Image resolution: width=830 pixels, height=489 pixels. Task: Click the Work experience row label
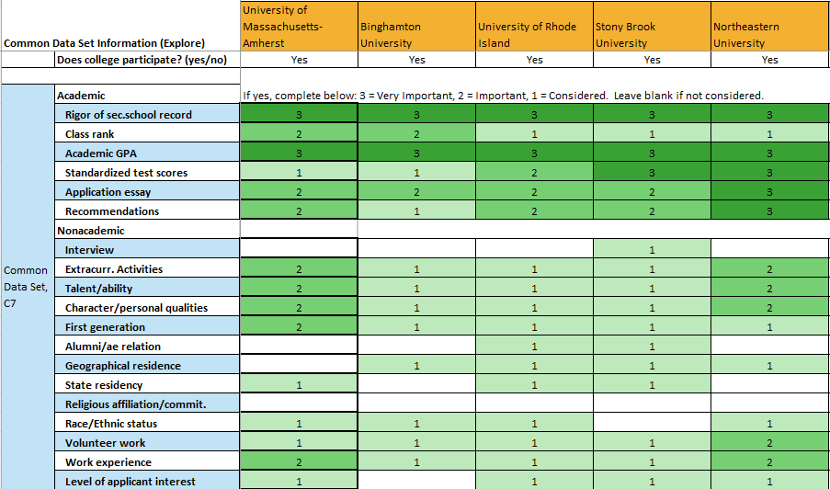pos(147,462)
